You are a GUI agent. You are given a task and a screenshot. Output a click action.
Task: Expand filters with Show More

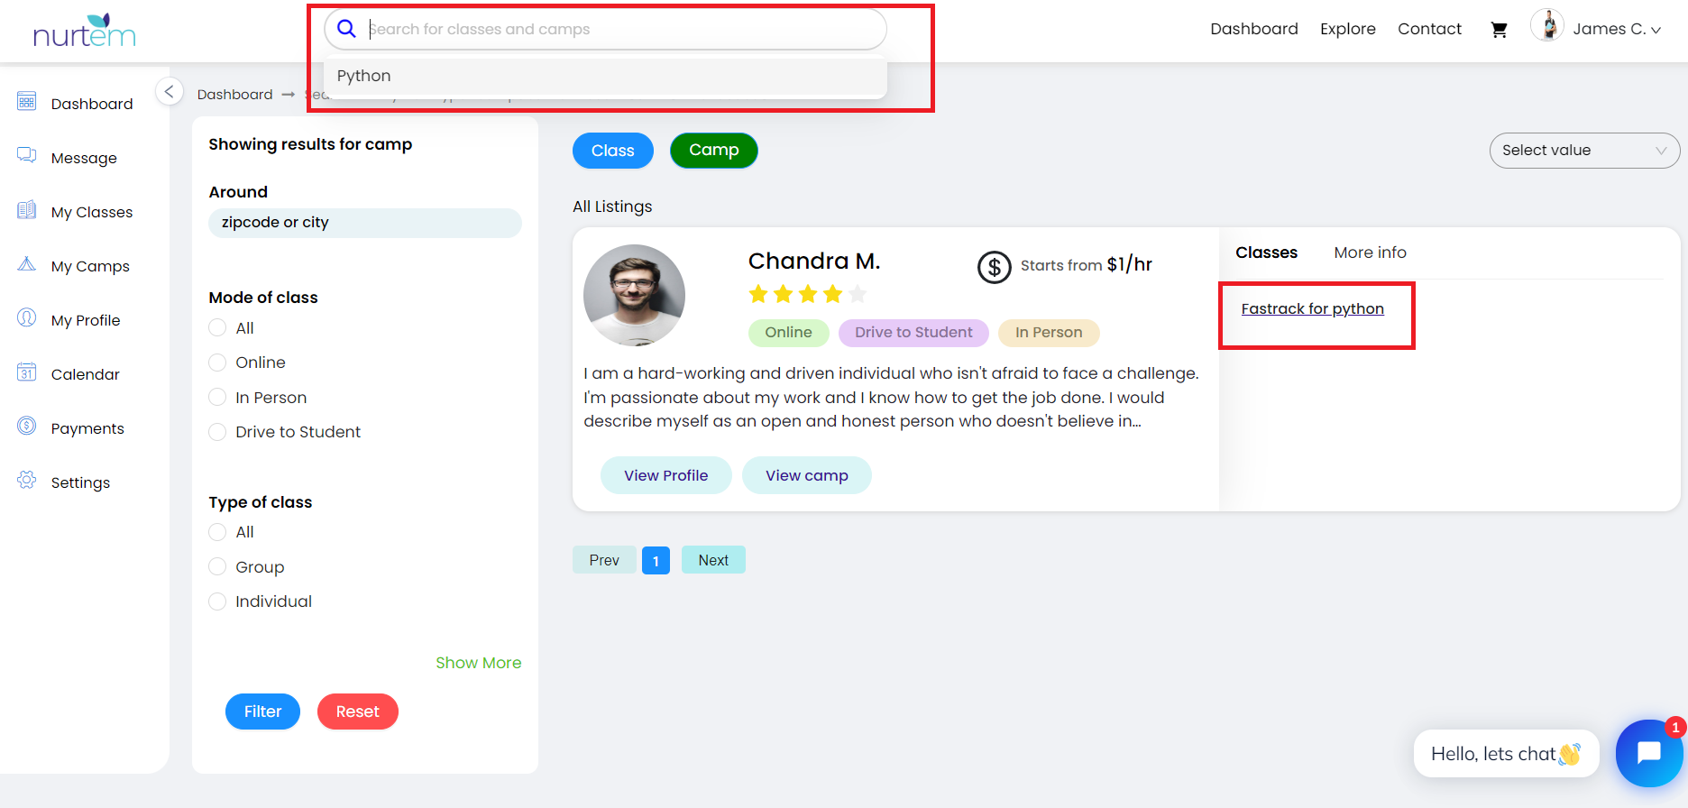tap(479, 663)
